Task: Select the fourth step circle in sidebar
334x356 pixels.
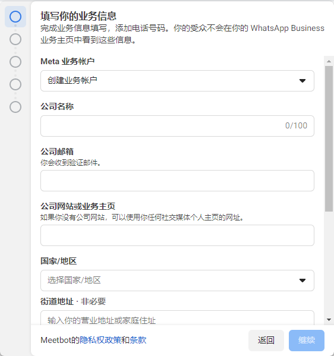Action: (15, 84)
